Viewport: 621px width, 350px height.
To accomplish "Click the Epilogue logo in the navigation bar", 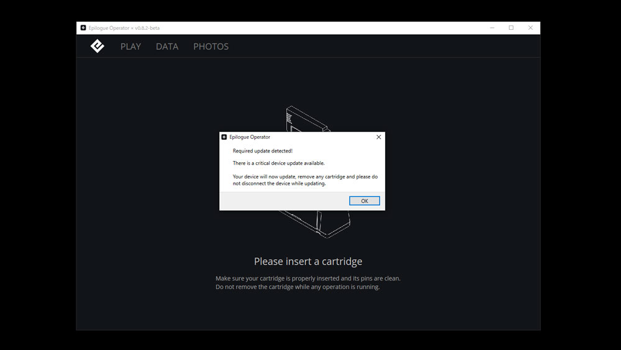I will coord(97,46).
